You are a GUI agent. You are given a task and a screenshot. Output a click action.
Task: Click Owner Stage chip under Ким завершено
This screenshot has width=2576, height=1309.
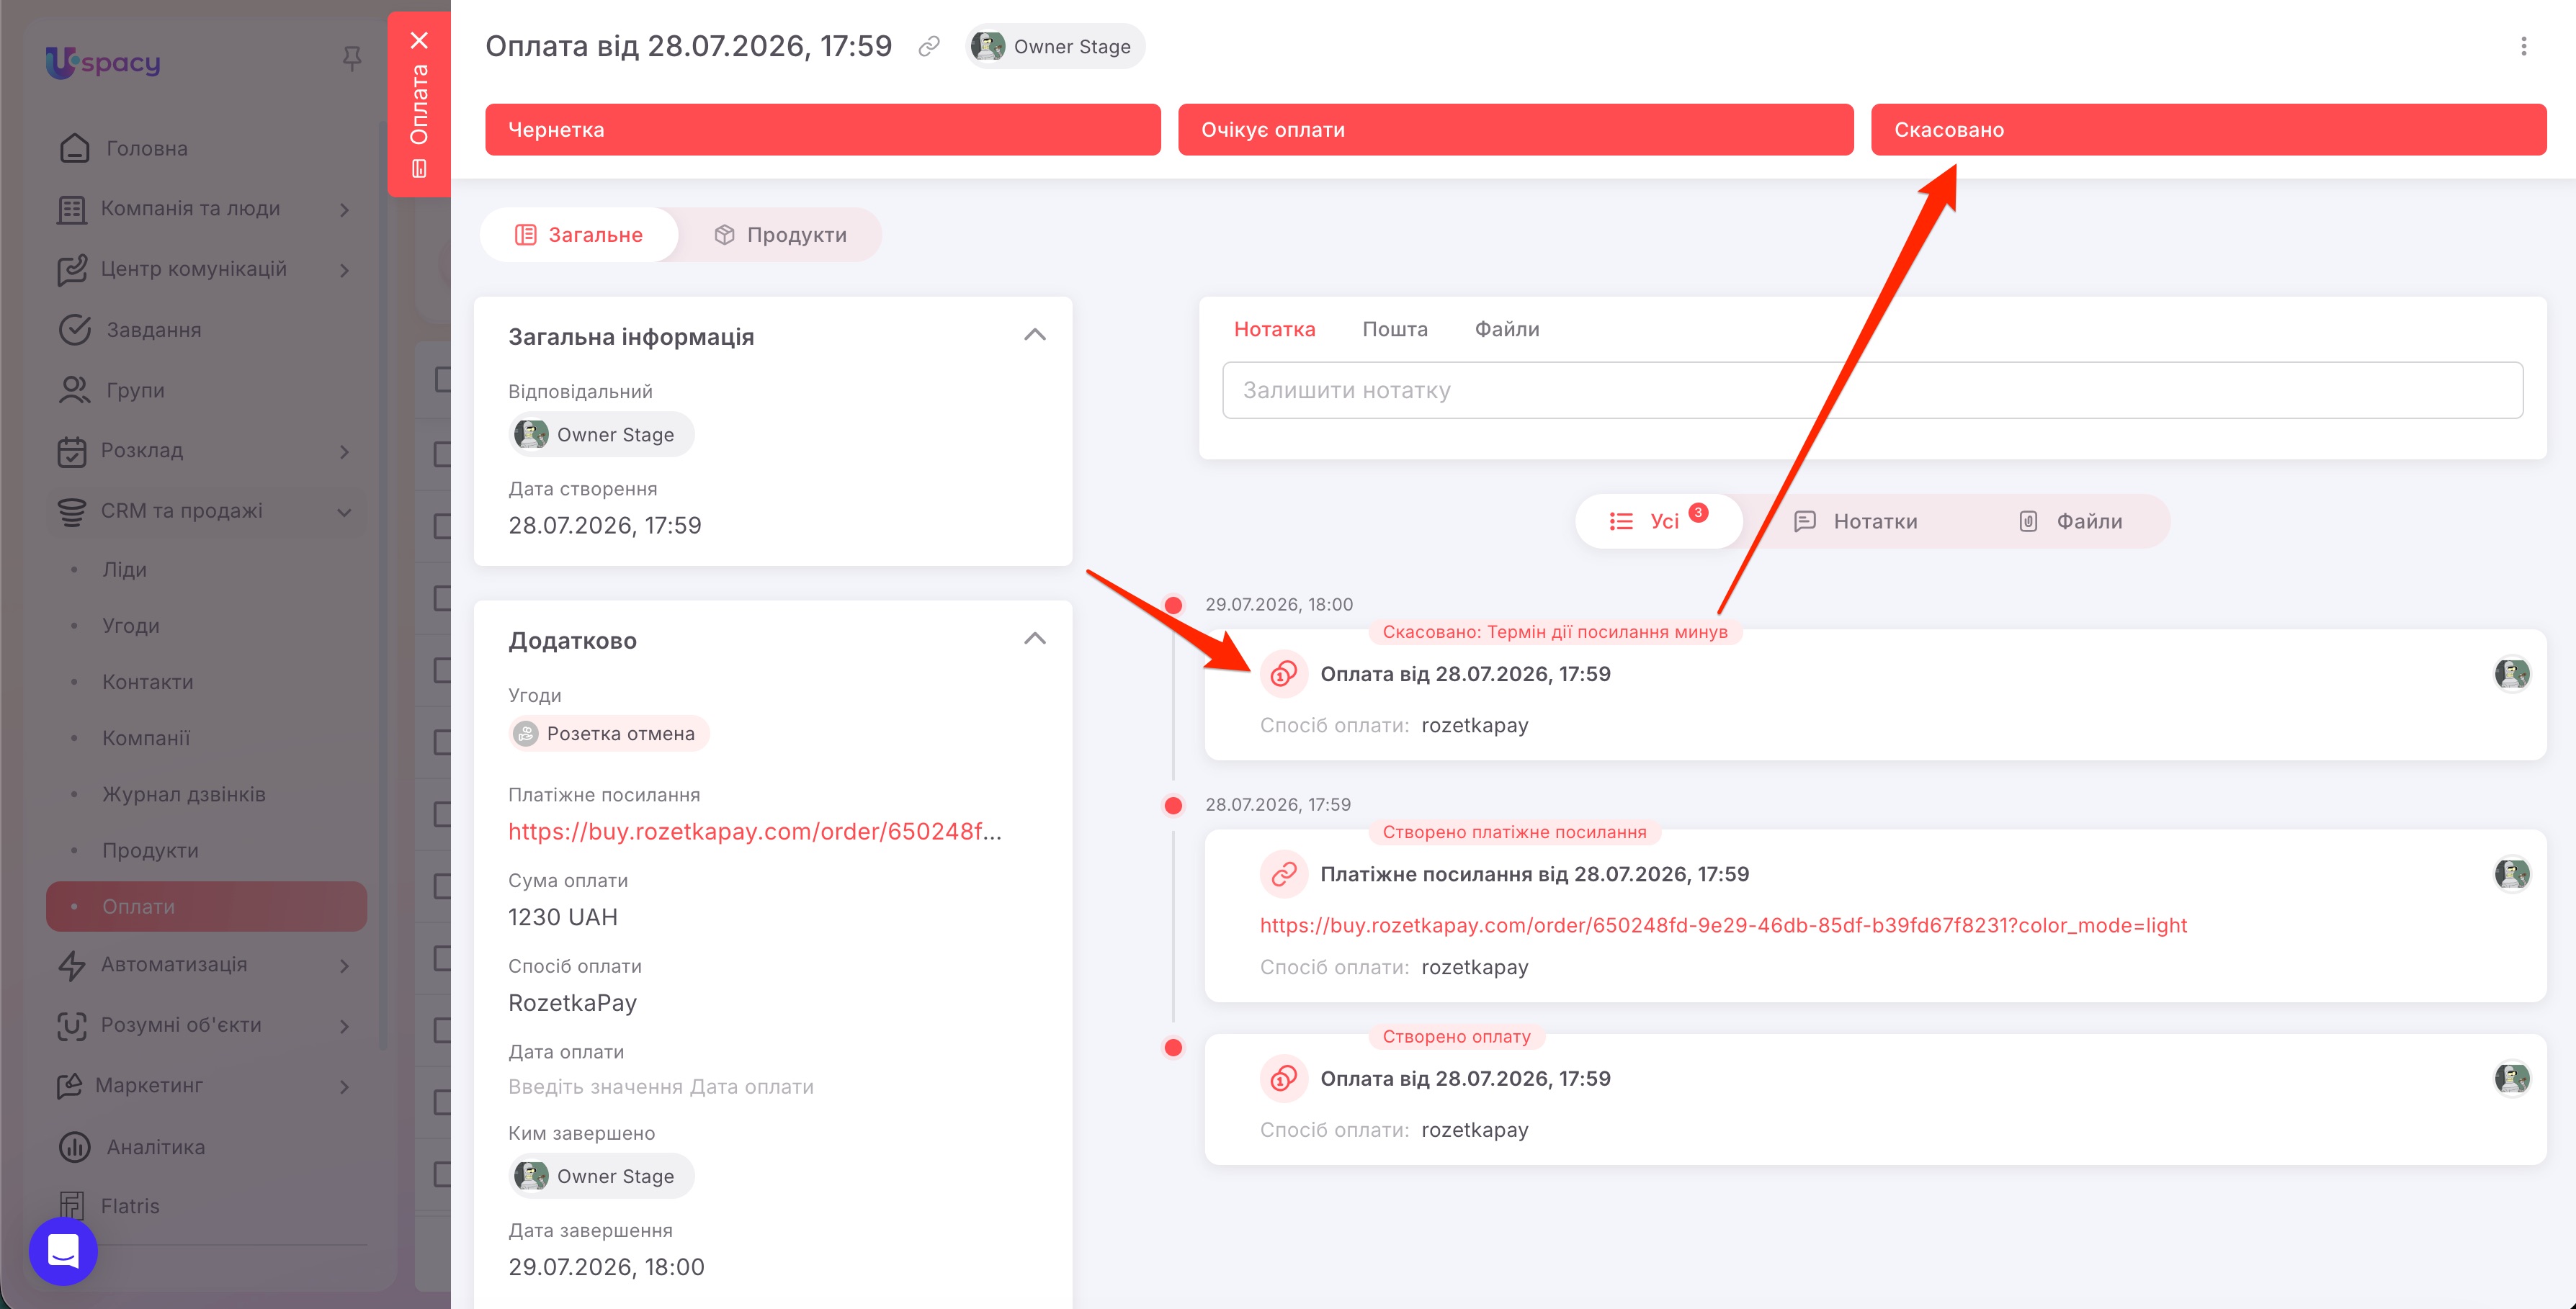(x=601, y=1176)
